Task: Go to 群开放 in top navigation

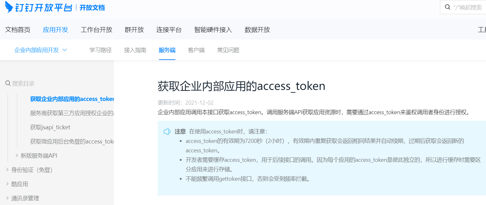Action: coord(134,30)
